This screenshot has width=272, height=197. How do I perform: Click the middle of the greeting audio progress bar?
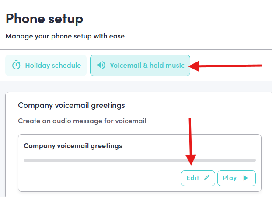(x=139, y=160)
